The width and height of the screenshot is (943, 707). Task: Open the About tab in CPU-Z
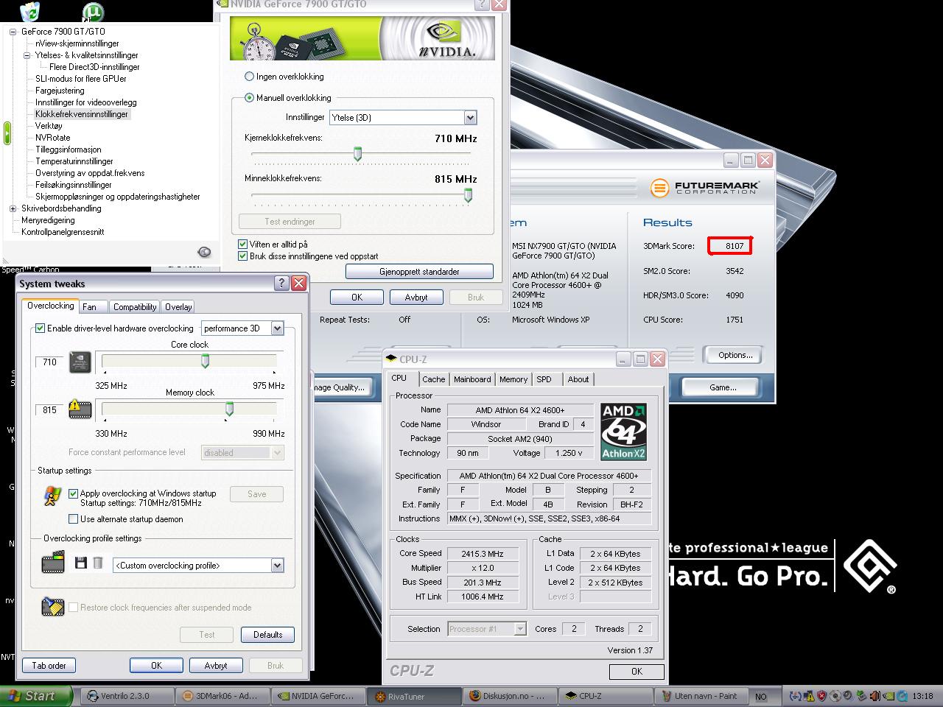click(x=578, y=379)
